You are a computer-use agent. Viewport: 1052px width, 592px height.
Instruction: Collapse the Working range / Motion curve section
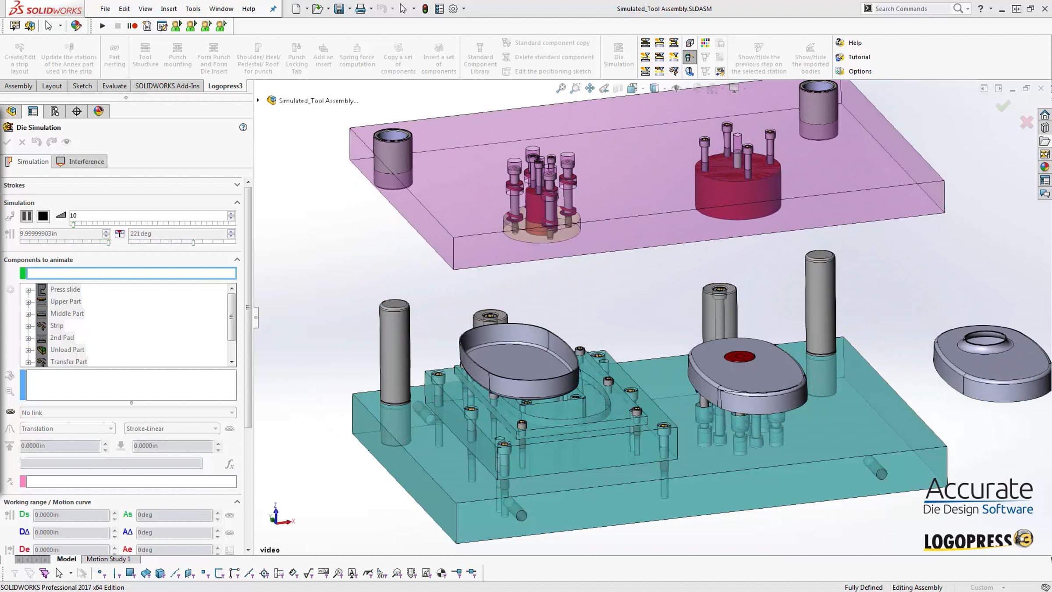(x=237, y=501)
